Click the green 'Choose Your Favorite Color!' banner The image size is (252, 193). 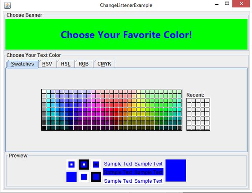126,35
